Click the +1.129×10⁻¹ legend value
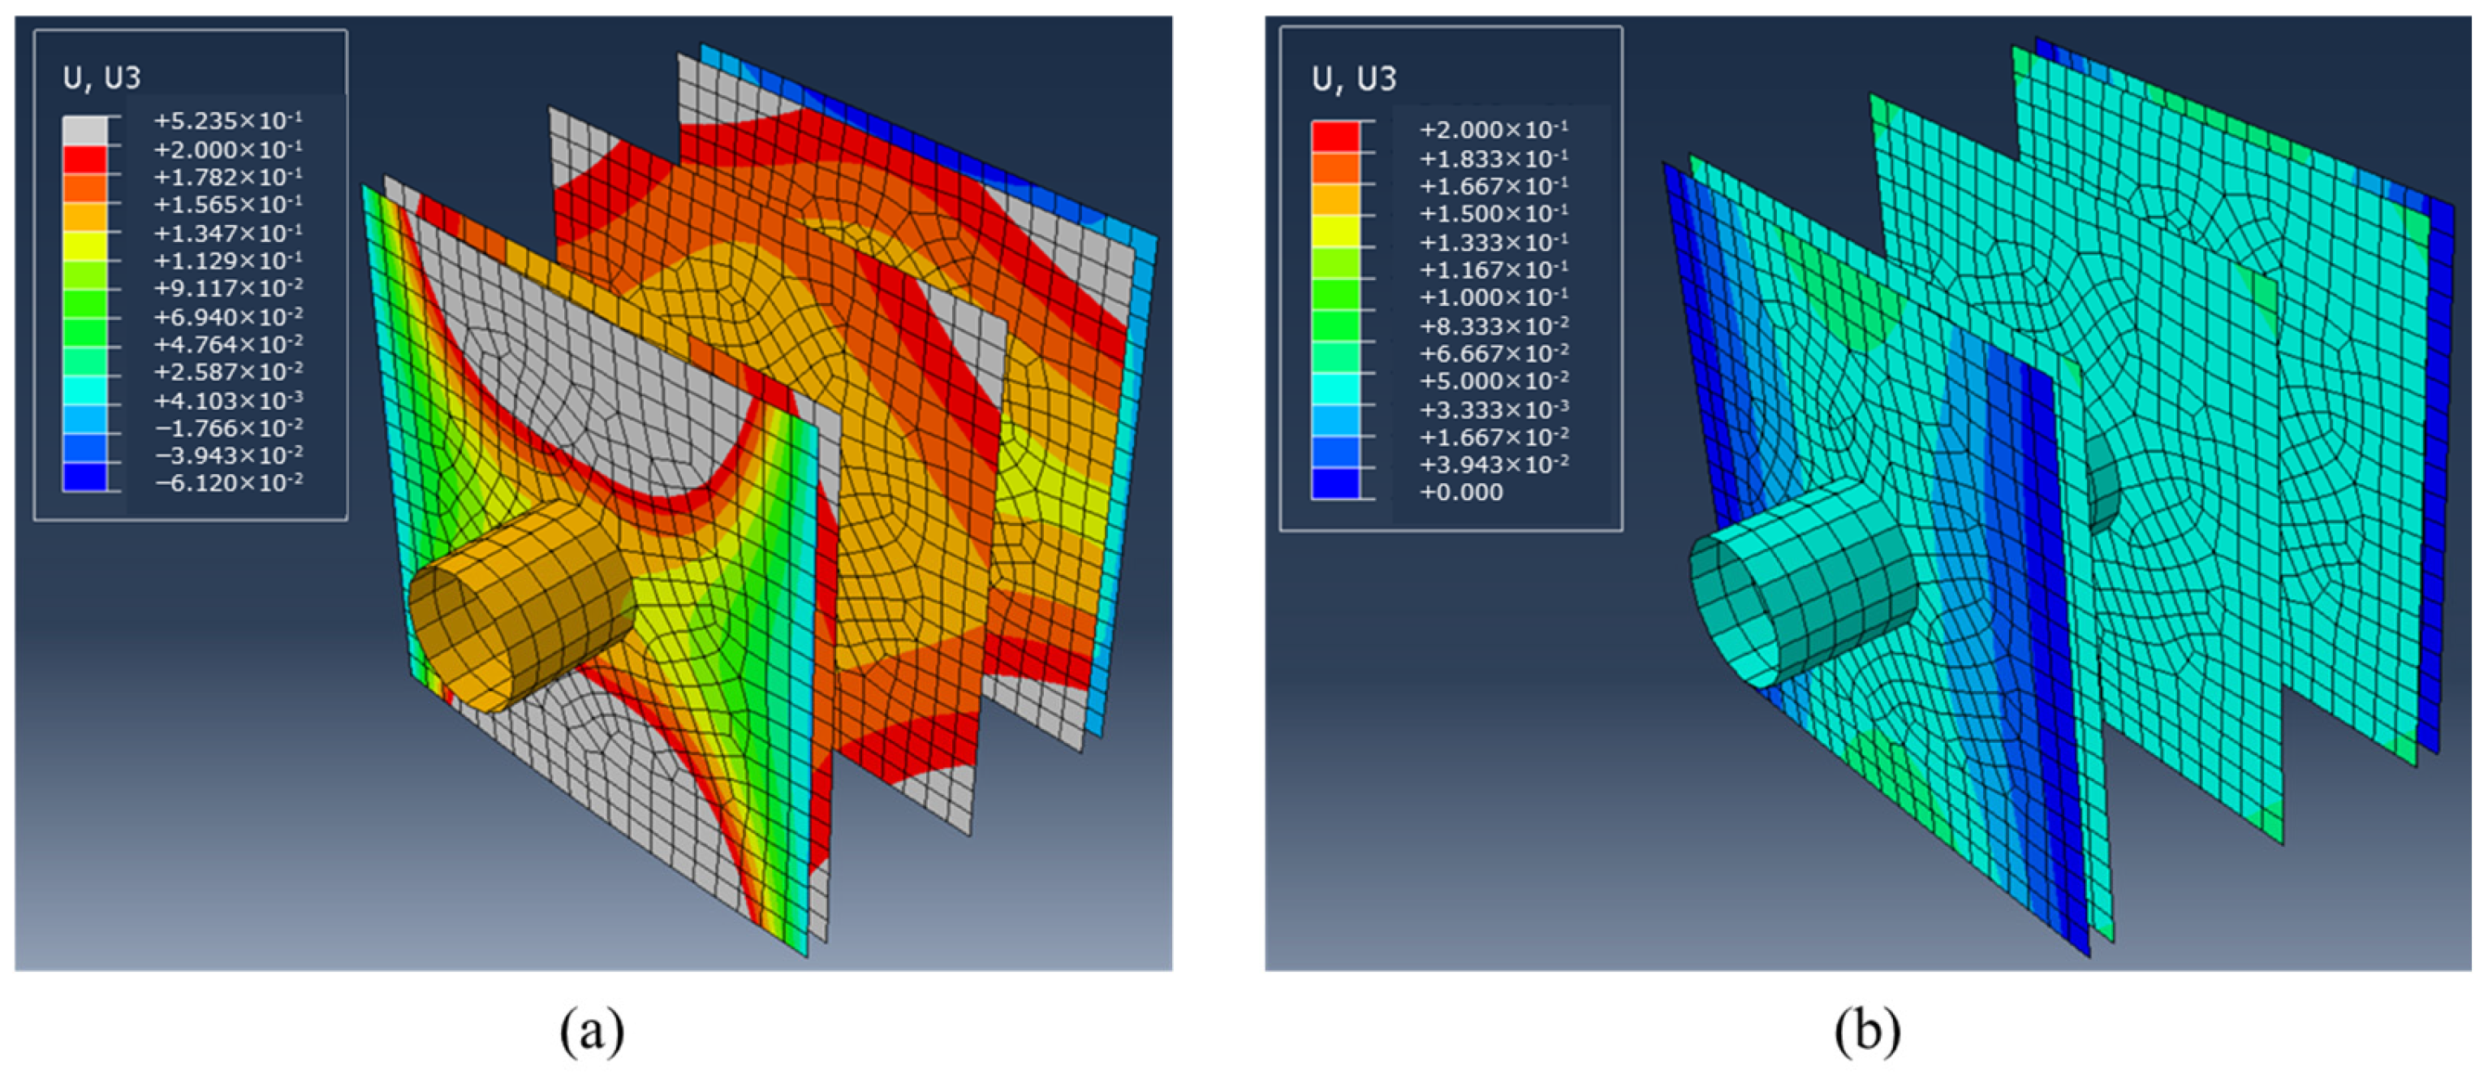Screen dimensions: 2488x1075 pos(228,261)
